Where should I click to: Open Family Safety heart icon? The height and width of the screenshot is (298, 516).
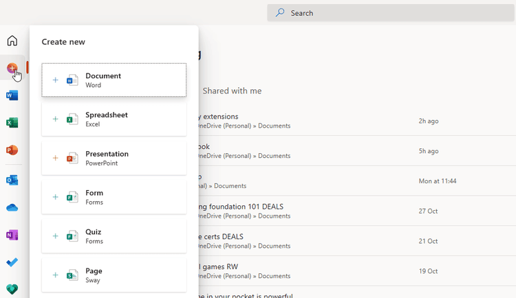coord(12,289)
